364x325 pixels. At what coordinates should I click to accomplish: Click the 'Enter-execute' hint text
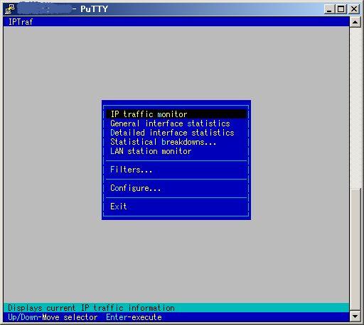(x=134, y=317)
